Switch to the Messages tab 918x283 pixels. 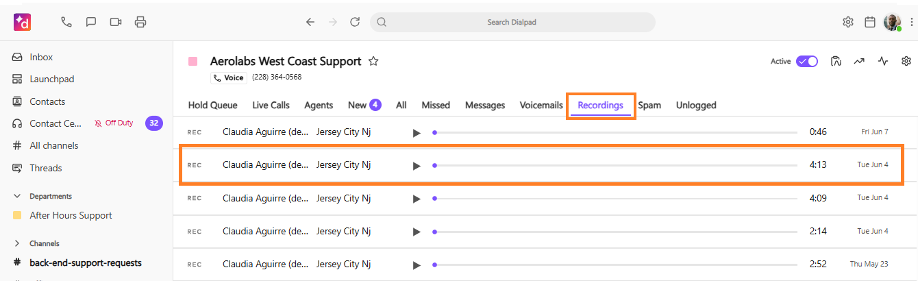click(x=485, y=105)
